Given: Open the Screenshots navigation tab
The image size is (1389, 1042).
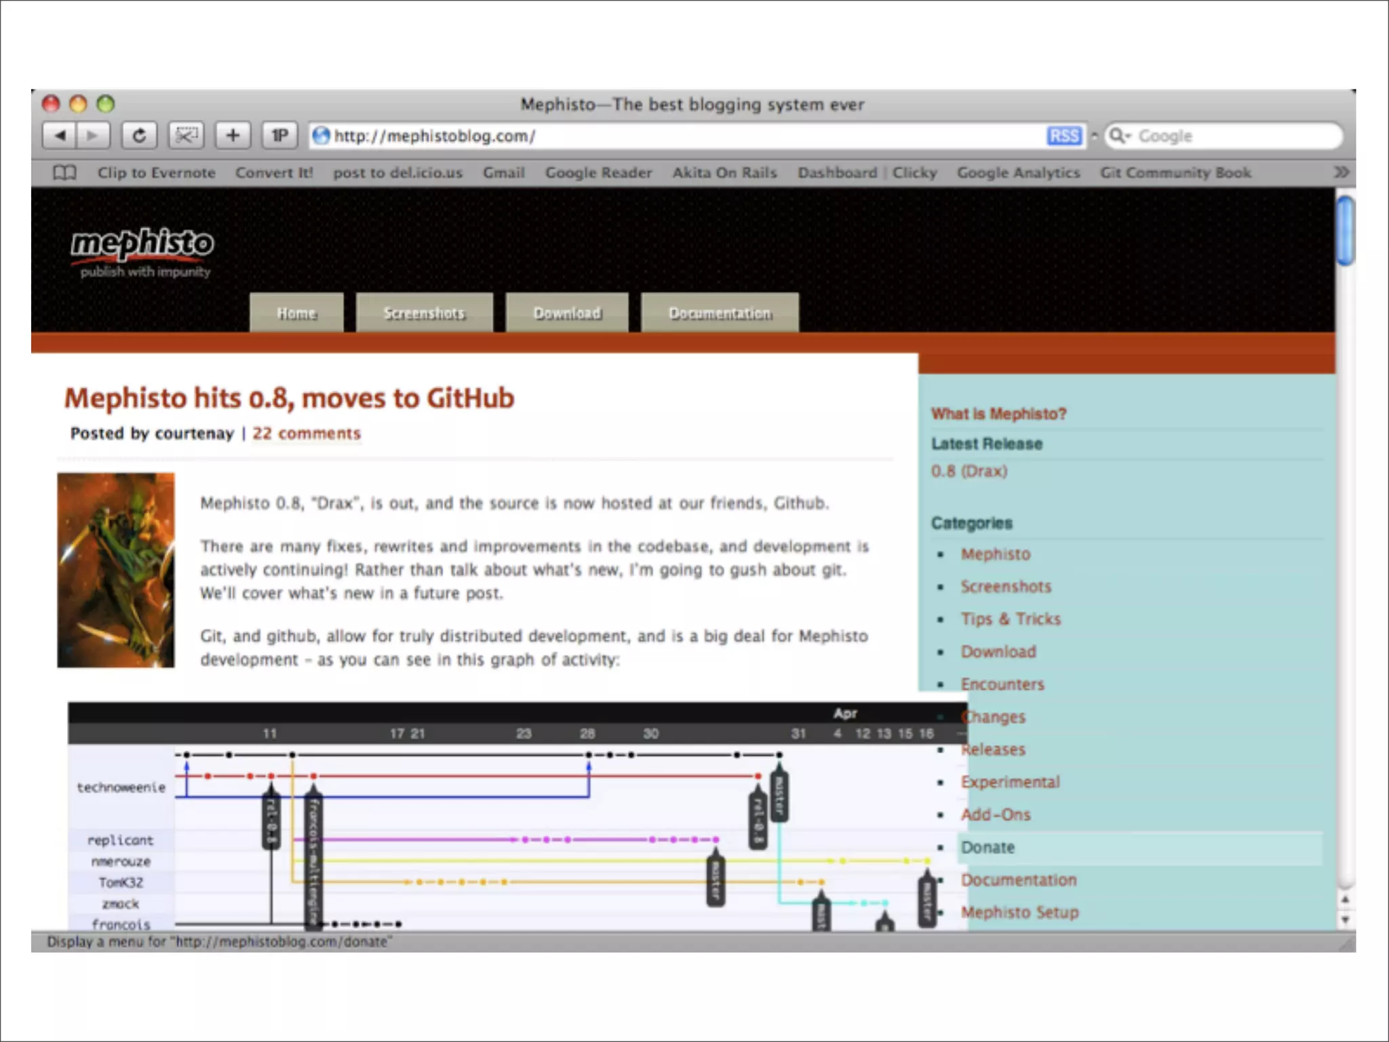Looking at the screenshot, I should click(x=424, y=313).
